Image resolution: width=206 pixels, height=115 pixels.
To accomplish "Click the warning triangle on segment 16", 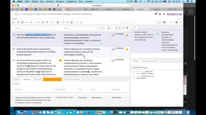I will click(x=127, y=49).
